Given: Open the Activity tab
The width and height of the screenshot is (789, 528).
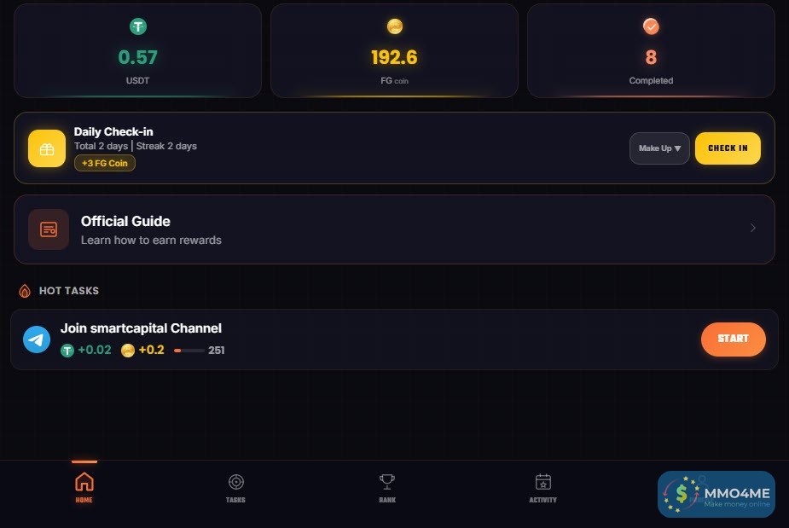Looking at the screenshot, I should click(x=542, y=488).
